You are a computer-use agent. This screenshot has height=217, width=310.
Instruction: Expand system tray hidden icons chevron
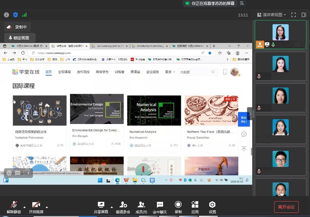pyautogui.click(x=166, y=180)
